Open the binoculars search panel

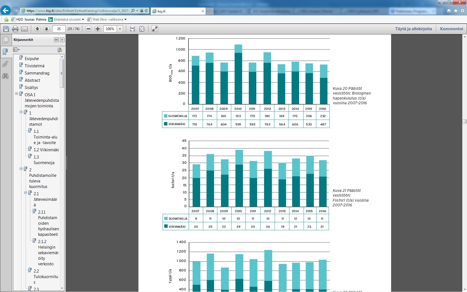tap(5, 76)
